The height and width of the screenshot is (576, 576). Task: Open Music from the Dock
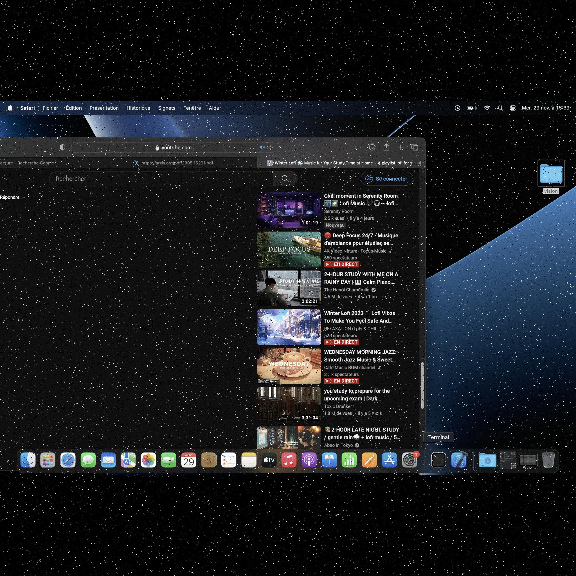(x=289, y=460)
